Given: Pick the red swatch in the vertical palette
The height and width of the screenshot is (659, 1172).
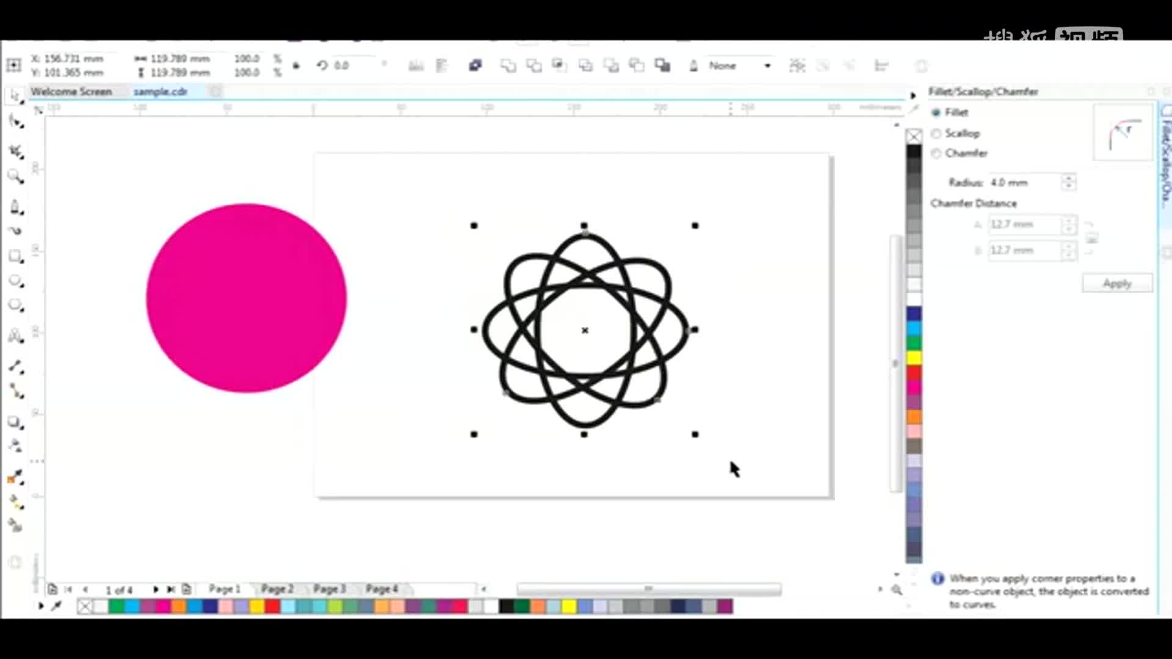Looking at the screenshot, I should 914,372.
